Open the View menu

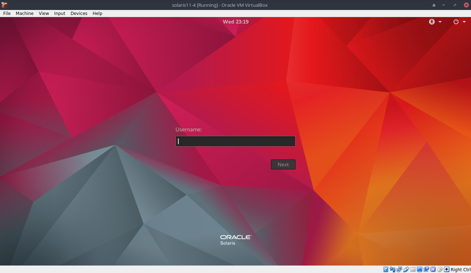[44, 13]
